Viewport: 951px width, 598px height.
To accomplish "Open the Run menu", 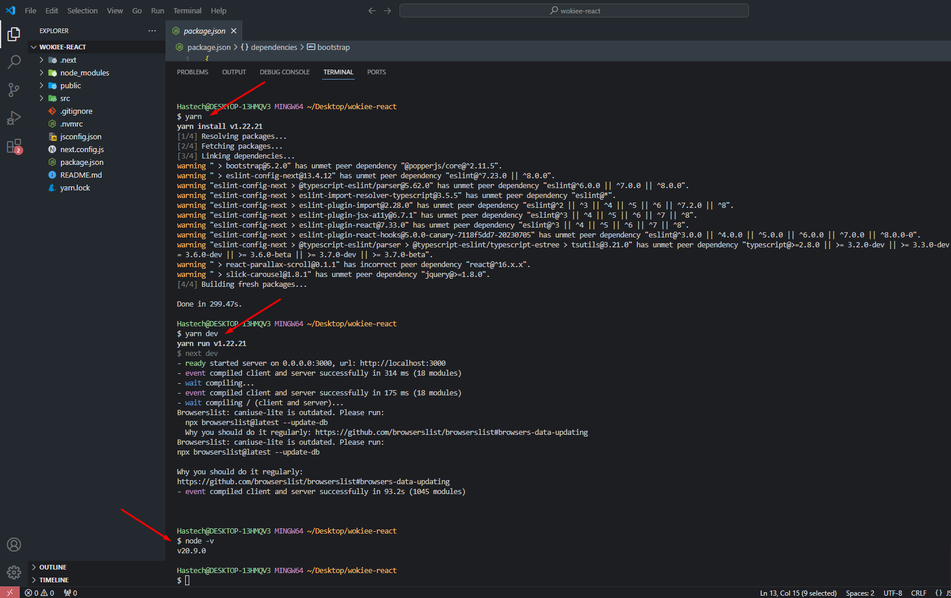I will click(157, 10).
